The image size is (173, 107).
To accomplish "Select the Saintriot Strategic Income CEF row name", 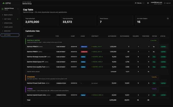I will [37, 57].
